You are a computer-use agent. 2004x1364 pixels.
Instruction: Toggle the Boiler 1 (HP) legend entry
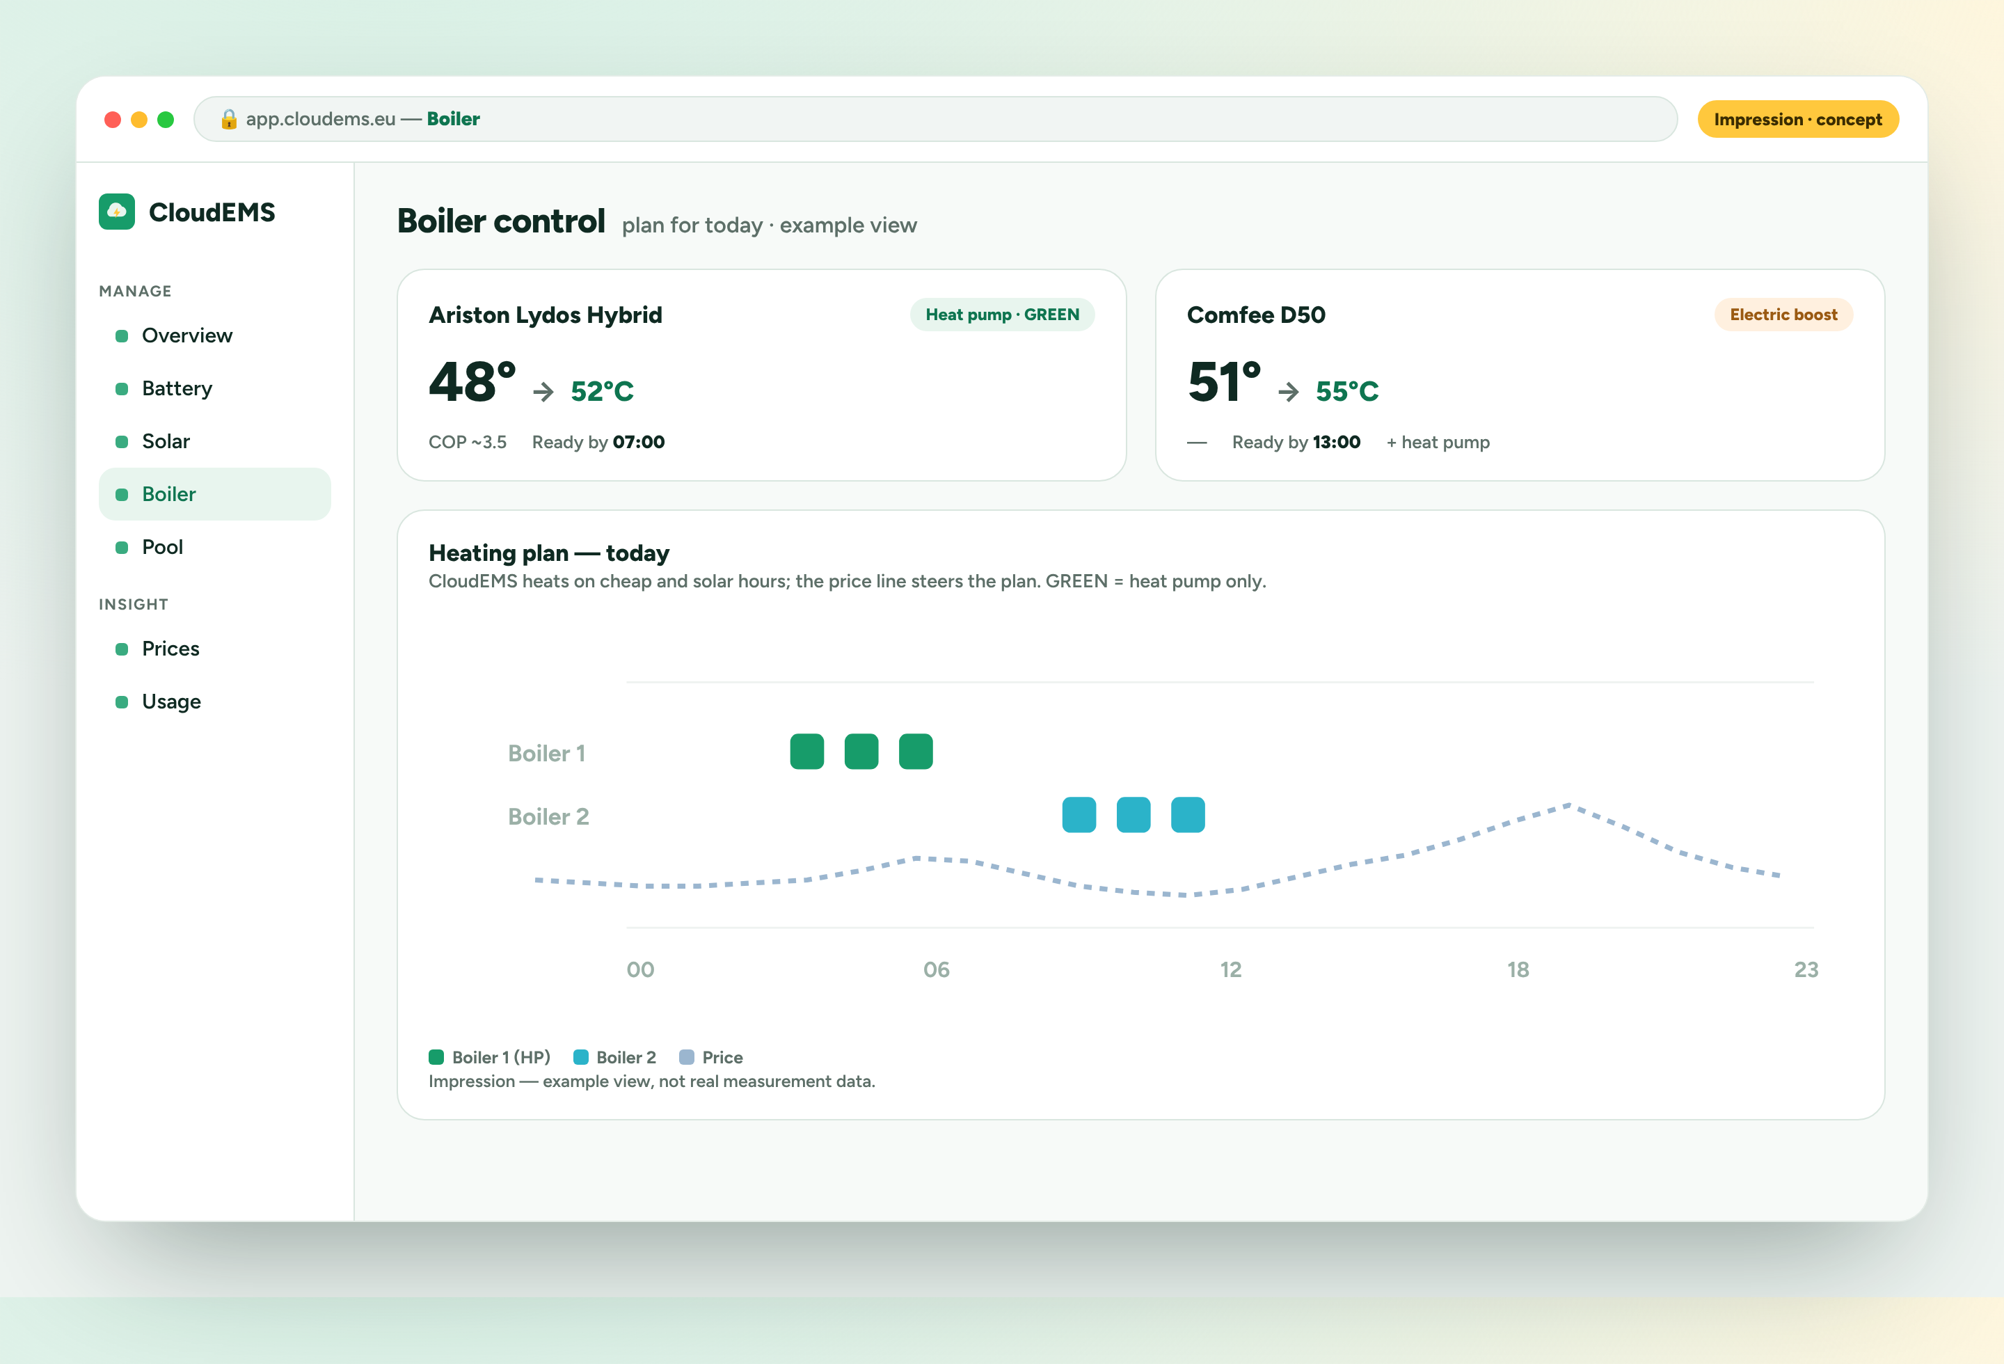[x=489, y=1057]
